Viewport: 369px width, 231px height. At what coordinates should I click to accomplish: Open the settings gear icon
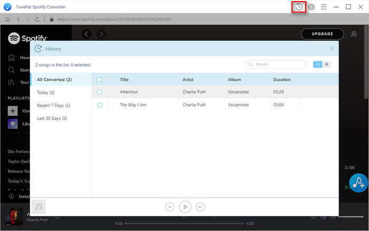point(312,7)
